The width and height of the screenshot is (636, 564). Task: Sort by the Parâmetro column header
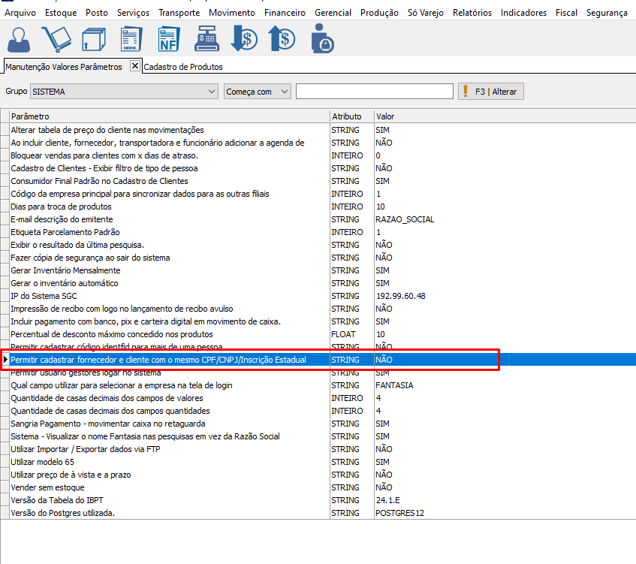[169, 116]
